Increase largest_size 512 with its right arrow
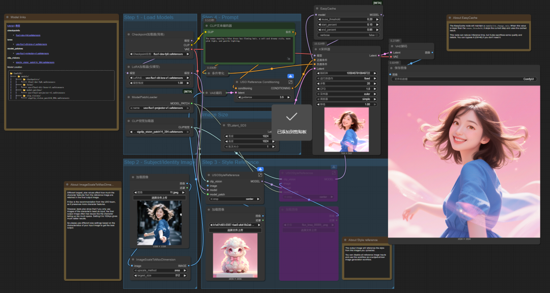 click(185, 276)
